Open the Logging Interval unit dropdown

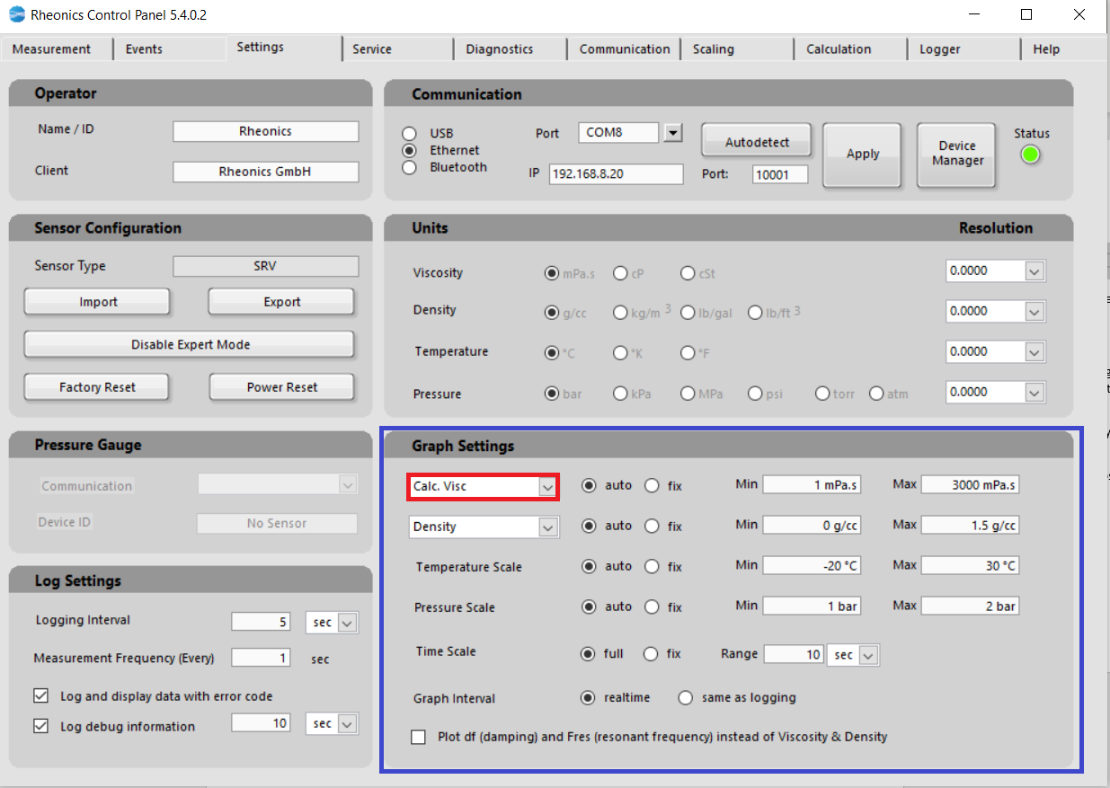click(x=348, y=622)
